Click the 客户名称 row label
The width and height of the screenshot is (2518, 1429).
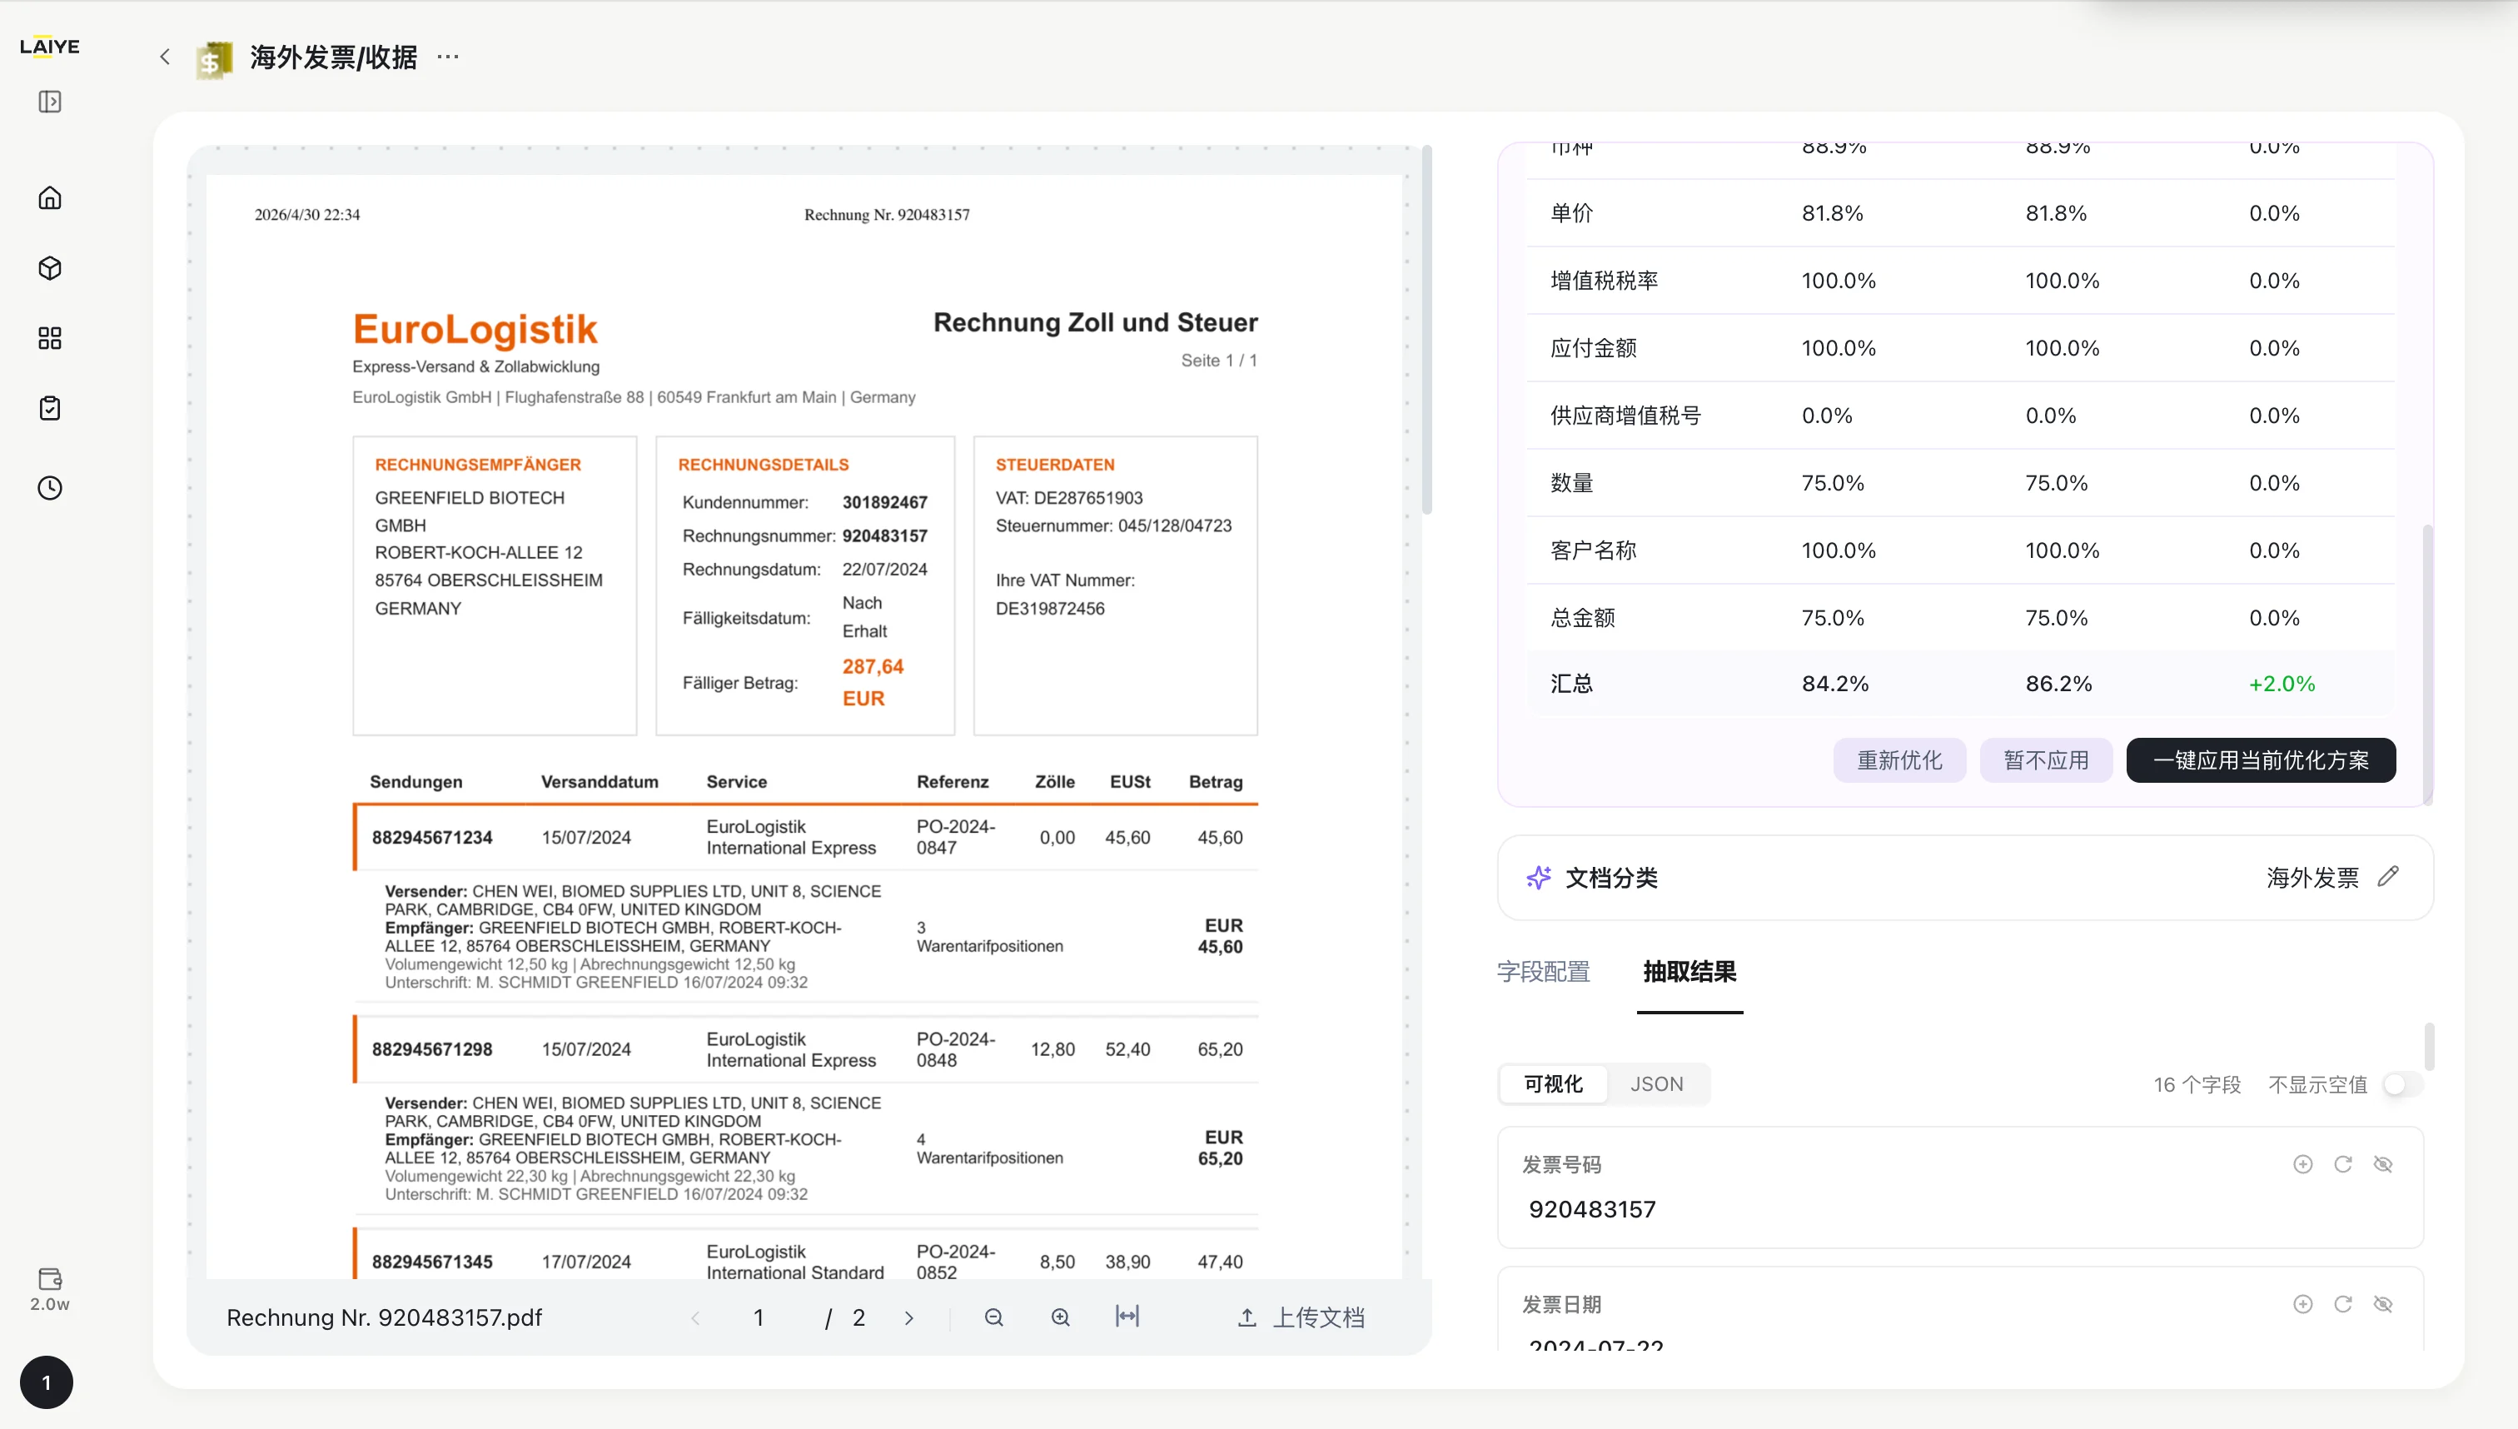pyautogui.click(x=1594, y=550)
